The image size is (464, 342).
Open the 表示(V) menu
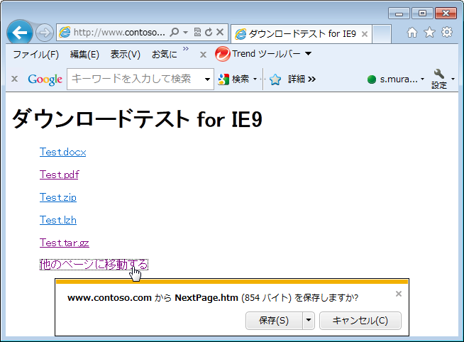tap(125, 55)
